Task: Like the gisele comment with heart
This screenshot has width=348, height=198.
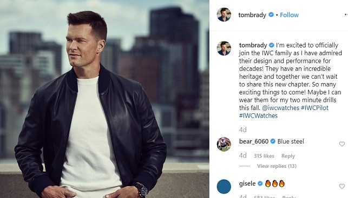Action: click(x=342, y=186)
